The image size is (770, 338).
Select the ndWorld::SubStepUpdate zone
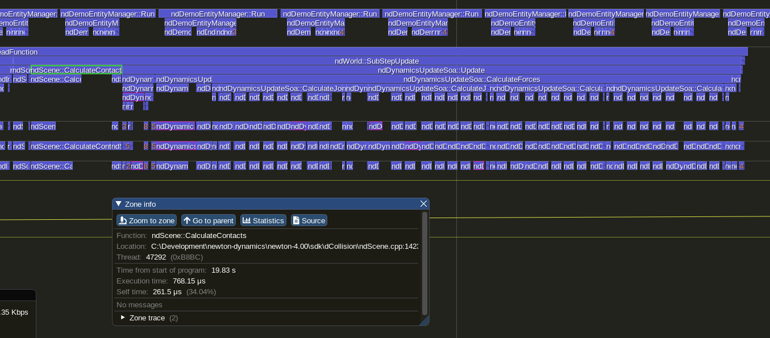(x=376, y=61)
